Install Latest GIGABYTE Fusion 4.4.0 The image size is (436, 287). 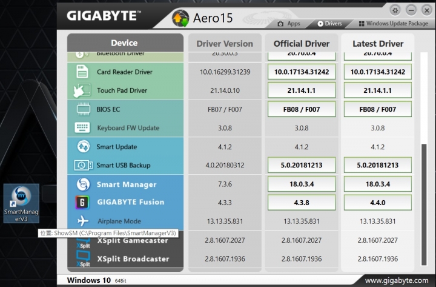378,203
